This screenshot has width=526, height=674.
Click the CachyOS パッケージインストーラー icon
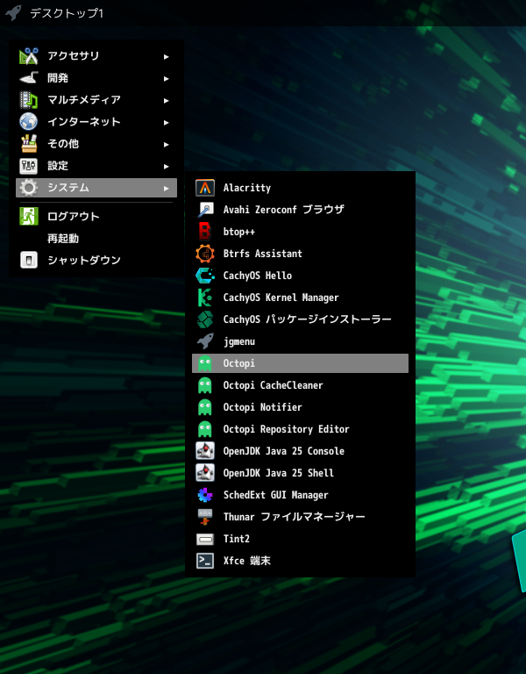205,319
